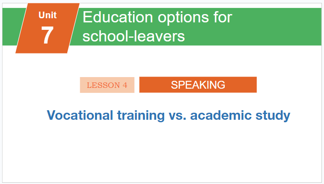Click the large number 7
The height and width of the screenshot is (184, 324).
pyautogui.click(x=47, y=35)
